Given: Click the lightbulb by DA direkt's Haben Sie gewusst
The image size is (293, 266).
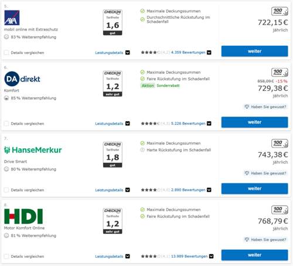Looking at the screenshot, I should pos(247,107).
